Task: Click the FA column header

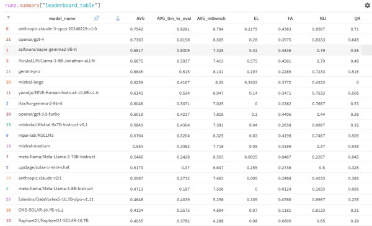Action: [290, 18]
